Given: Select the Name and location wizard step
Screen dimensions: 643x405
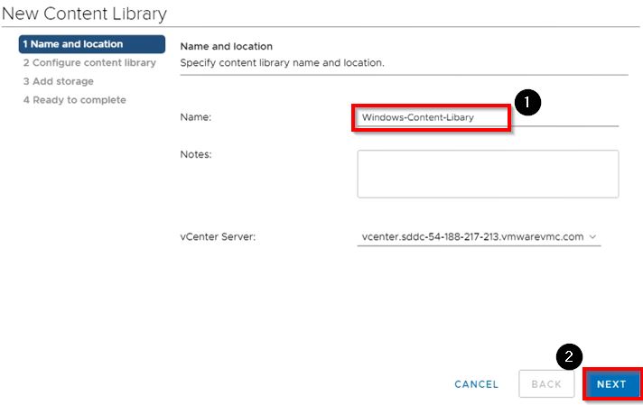Looking at the screenshot, I should (90, 44).
